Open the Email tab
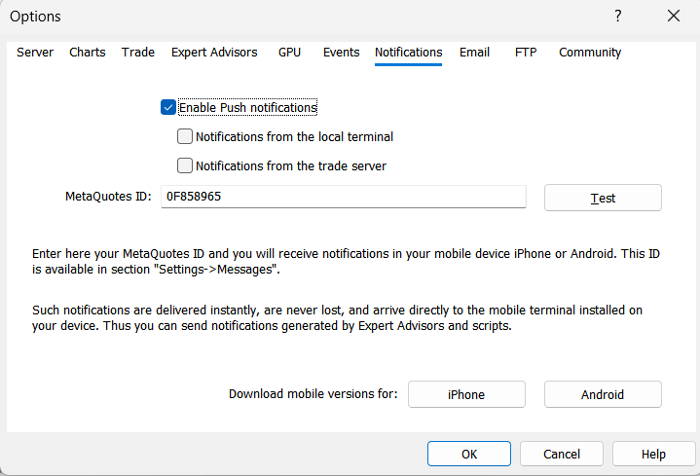 click(474, 53)
